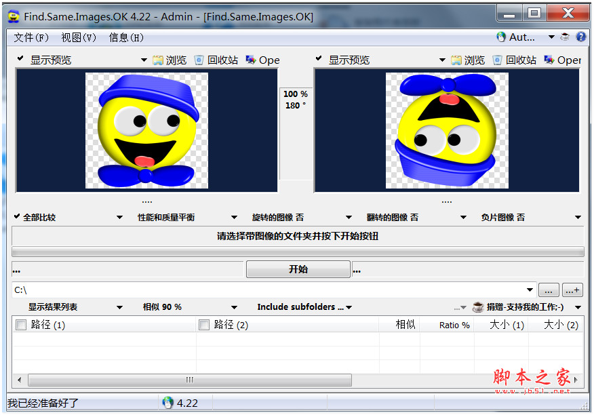Toggle left 显示预览 checkmark
This screenshot has height=415, width=594.
20,58
